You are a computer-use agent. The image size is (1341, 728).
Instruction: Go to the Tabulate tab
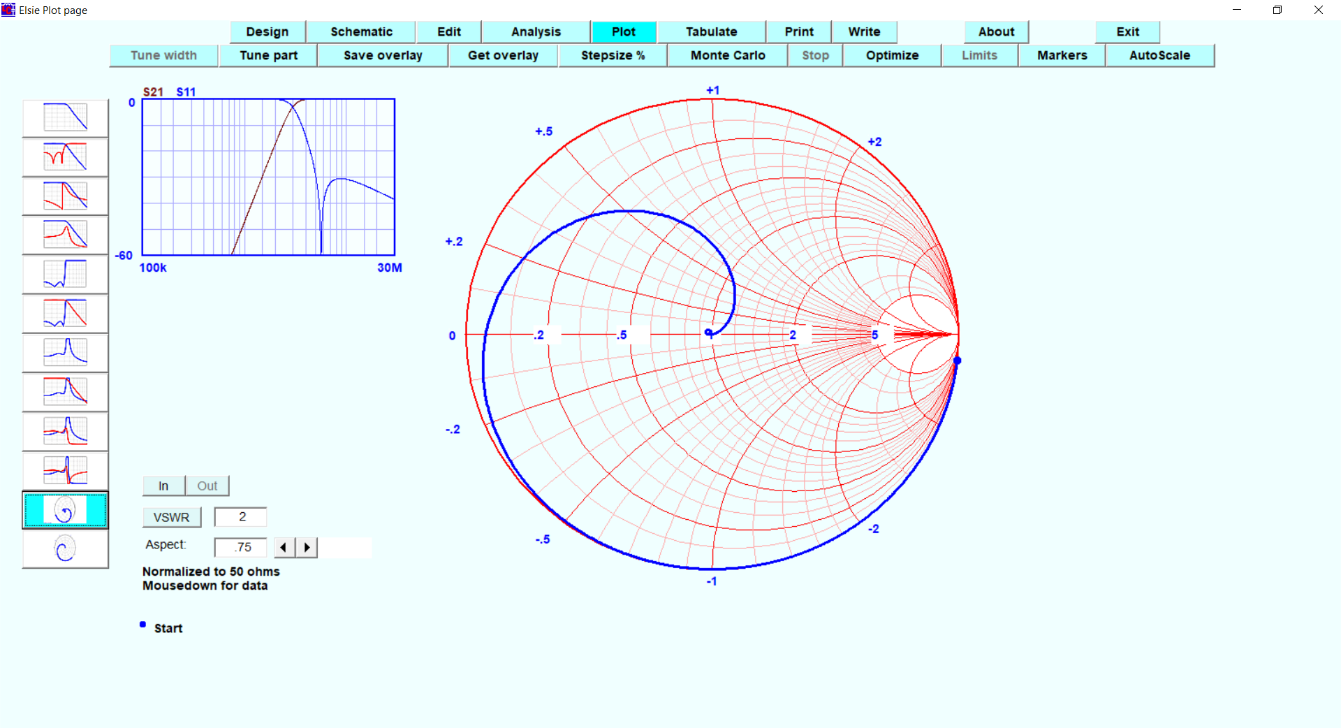711,31
